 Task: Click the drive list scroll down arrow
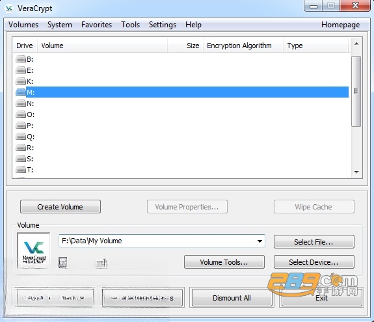click(356, 172)
